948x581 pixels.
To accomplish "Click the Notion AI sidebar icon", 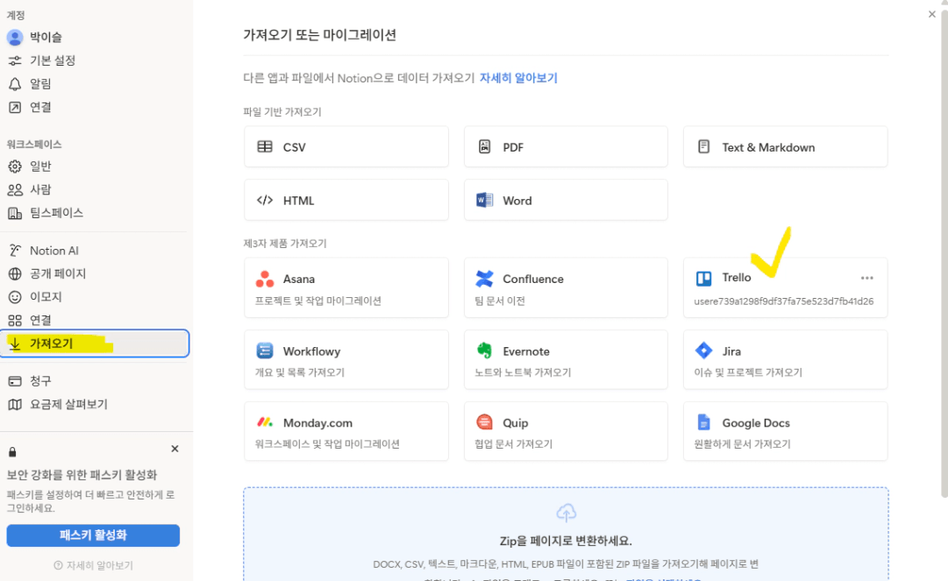I will (x=15, y=251).
